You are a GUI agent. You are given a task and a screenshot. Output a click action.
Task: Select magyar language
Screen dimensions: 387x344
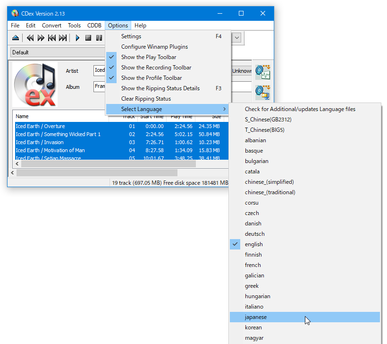click(x=305, y=337)
